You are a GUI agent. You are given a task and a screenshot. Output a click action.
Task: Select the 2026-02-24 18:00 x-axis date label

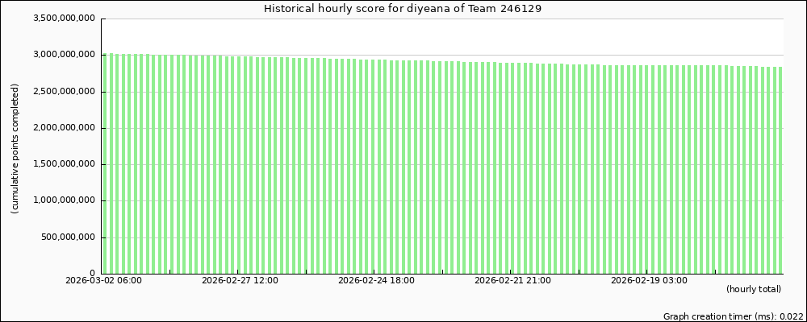(376, 281)
